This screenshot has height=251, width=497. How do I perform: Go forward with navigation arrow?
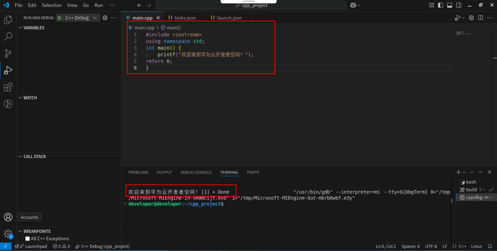coord(149,5)
